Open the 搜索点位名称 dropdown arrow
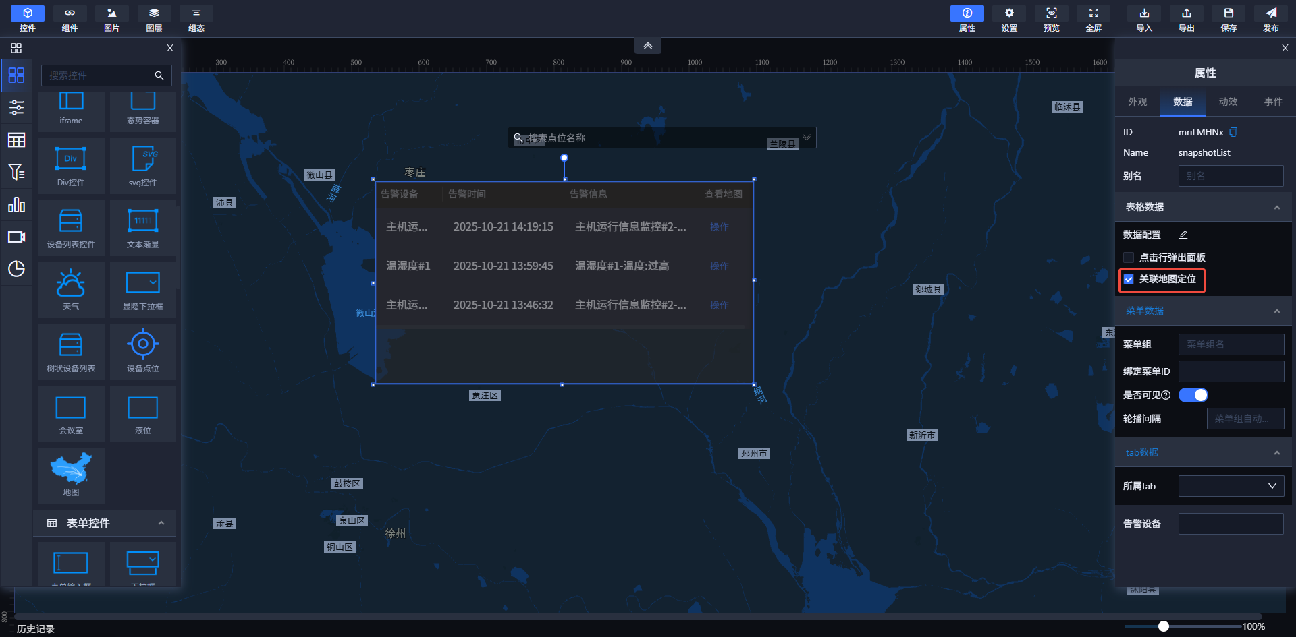This screenshot has height=637, width=1296. click(x=807, y=138)
